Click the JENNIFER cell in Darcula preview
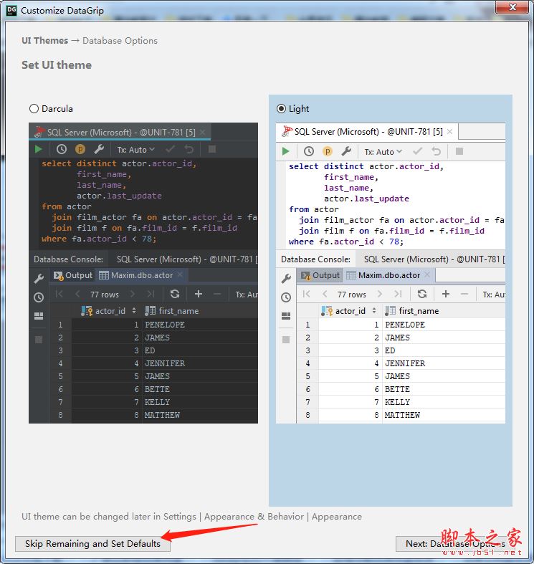Screen dimensions: 534x564 201,363
